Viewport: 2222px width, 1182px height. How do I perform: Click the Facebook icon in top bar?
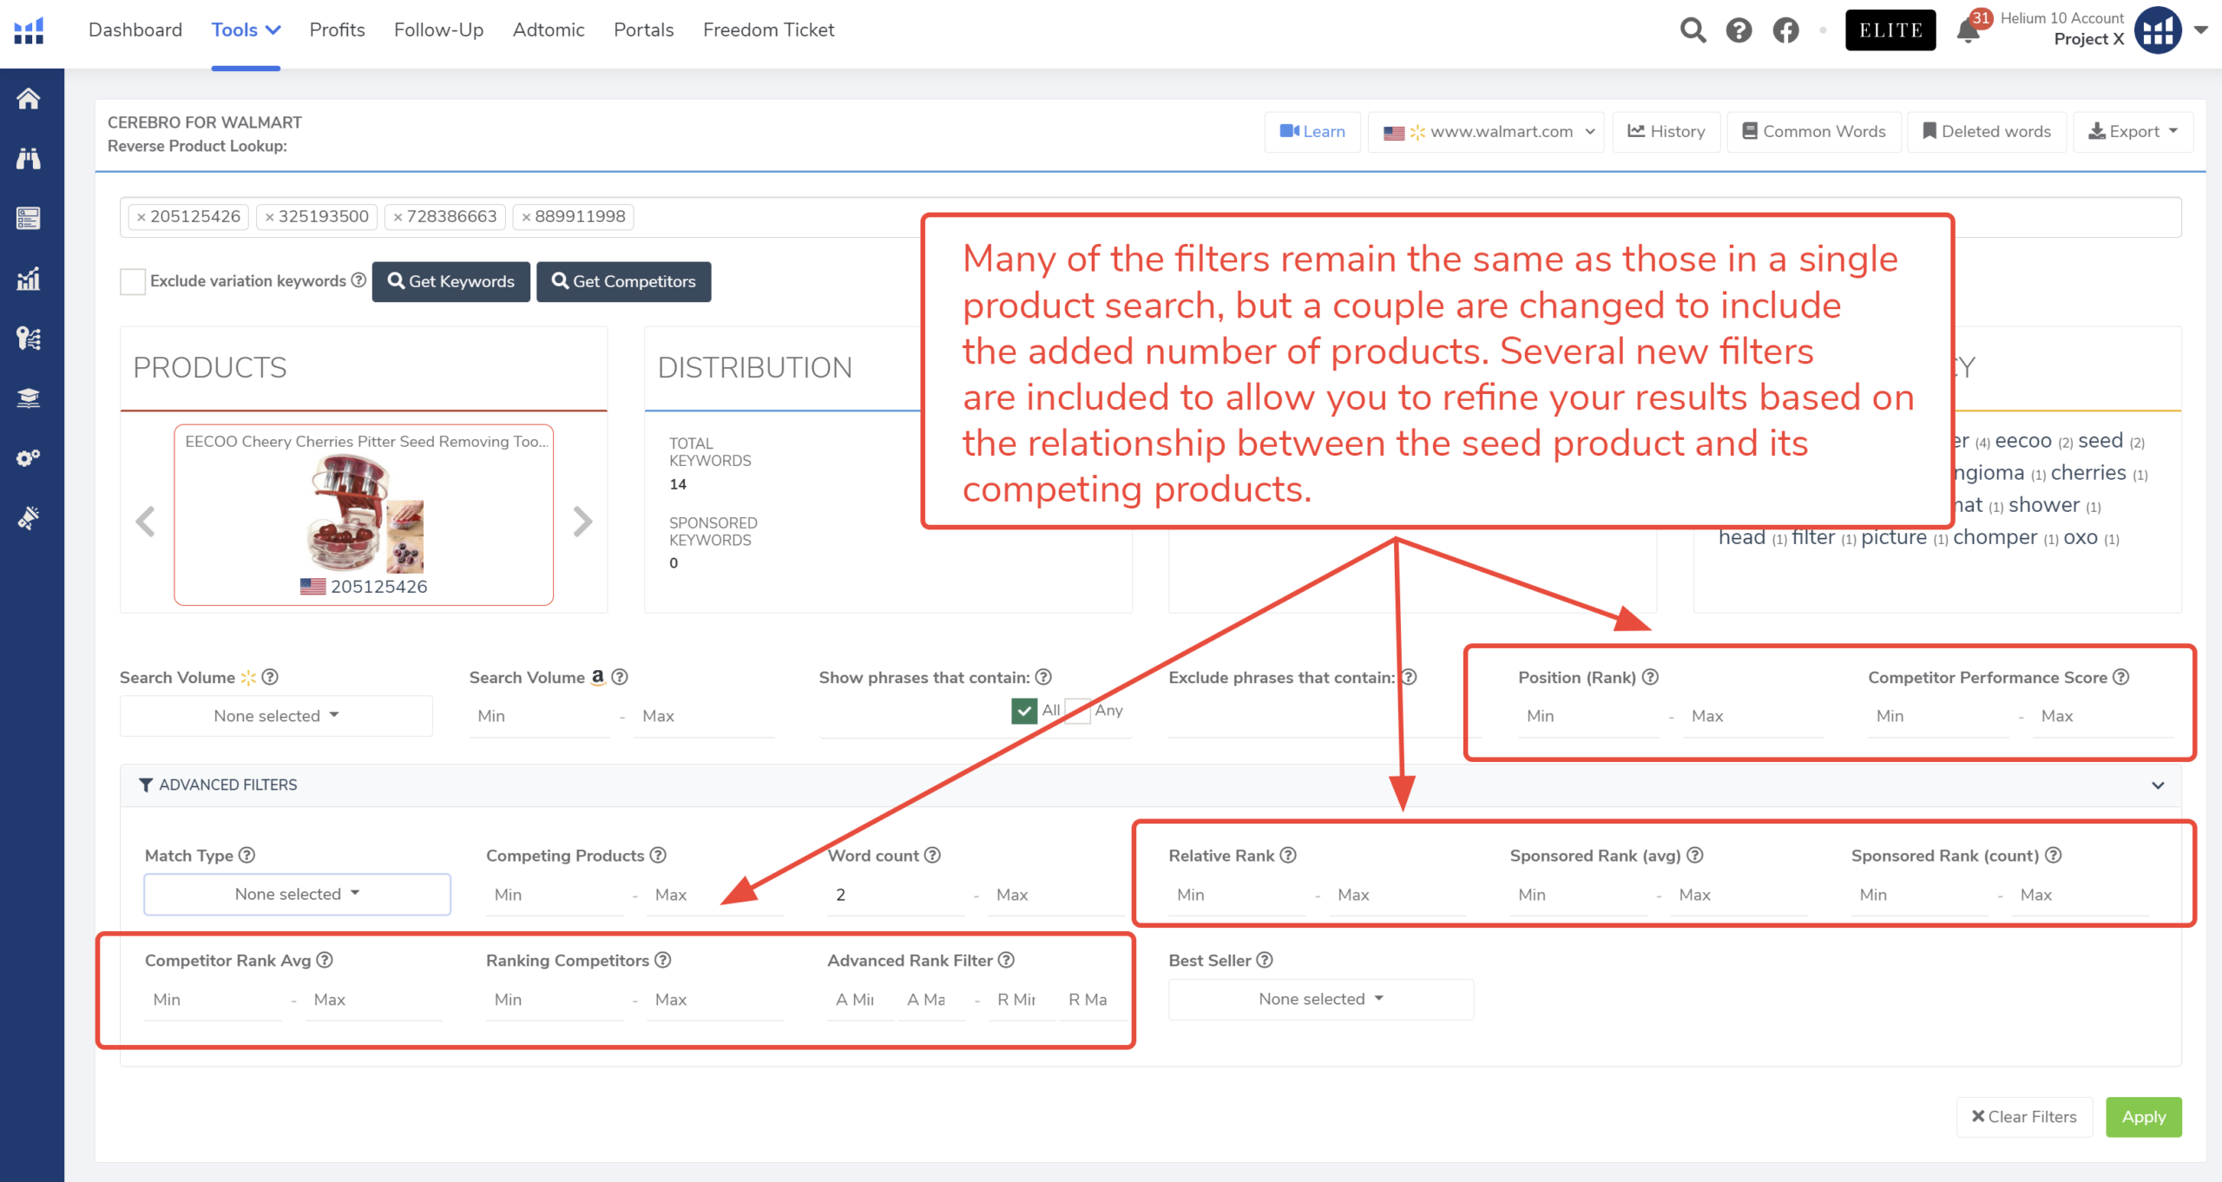point(1785,30)
